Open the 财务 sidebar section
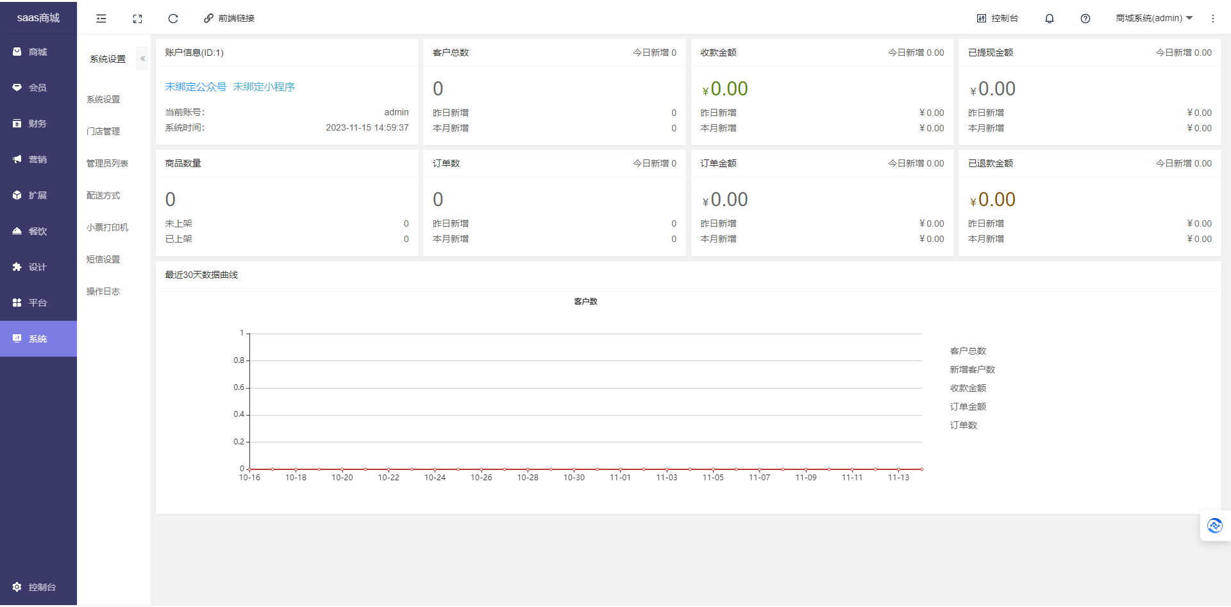The height and width of the screenshot is (607, 1231). pos(38,124)
